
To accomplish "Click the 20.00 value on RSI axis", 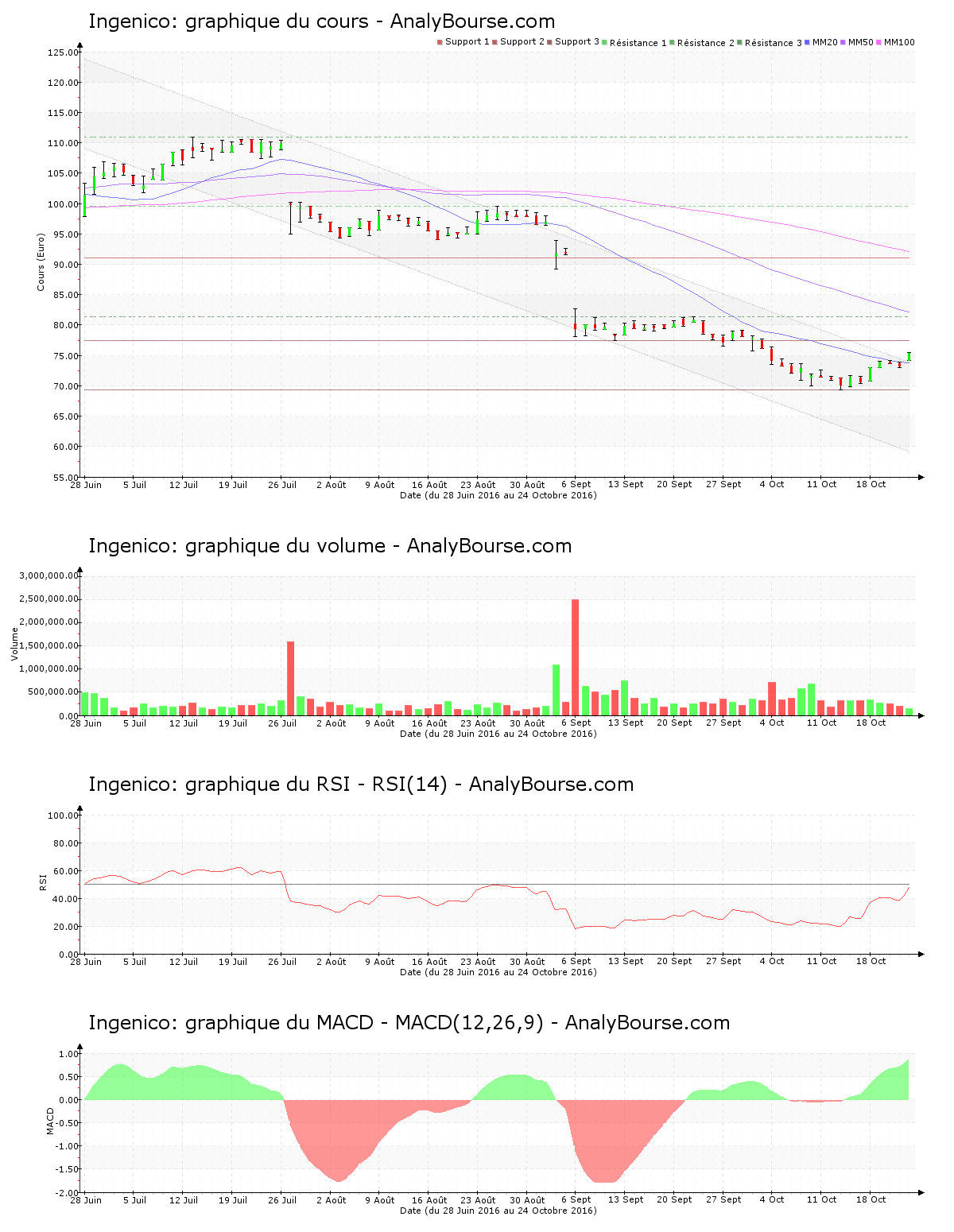I will [65, 927].
